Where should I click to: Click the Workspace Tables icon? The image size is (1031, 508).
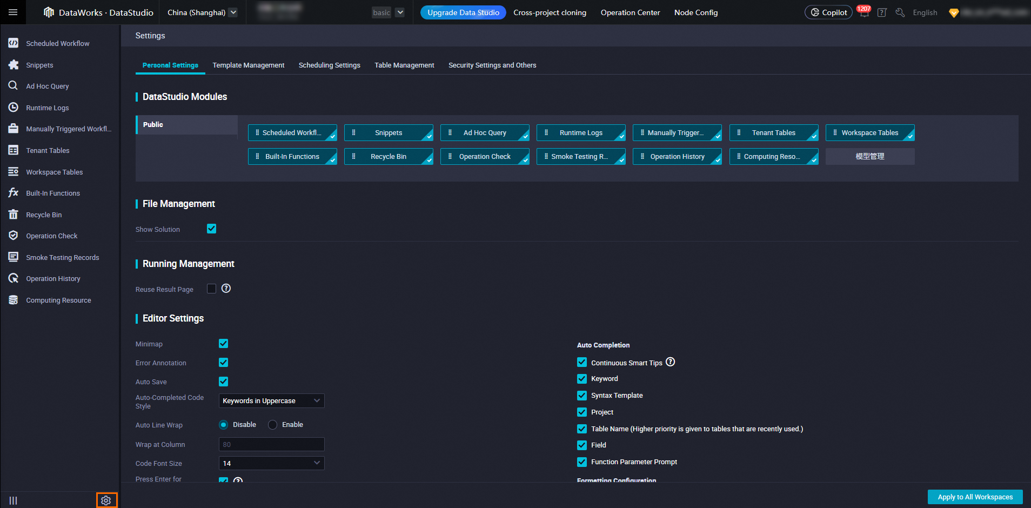point(14,171)
